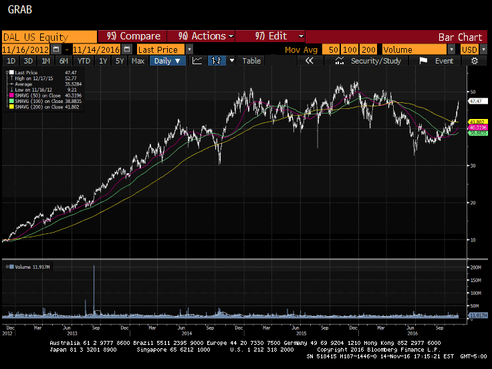Click the Mov Avg label
492x369 pixels.
tap(301, 49)
